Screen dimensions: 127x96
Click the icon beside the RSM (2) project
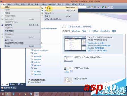32,62
